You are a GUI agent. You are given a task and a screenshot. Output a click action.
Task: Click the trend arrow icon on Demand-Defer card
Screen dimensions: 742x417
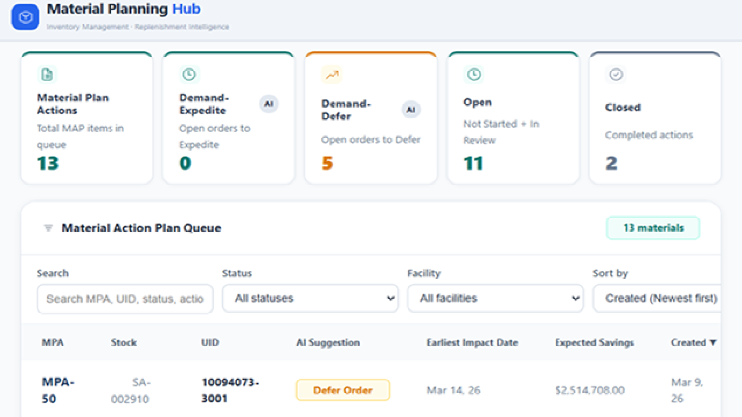[332, 75]
